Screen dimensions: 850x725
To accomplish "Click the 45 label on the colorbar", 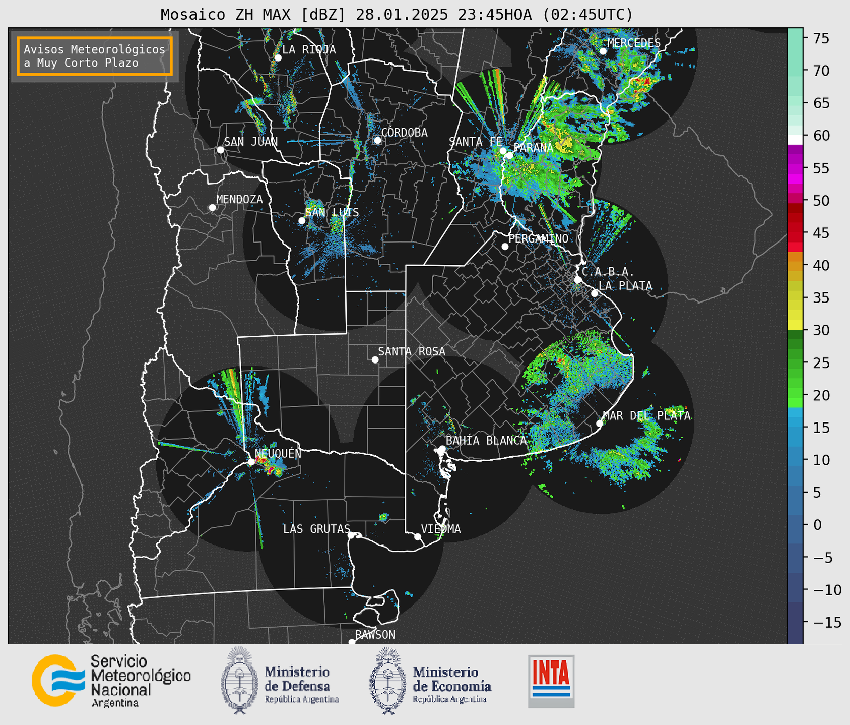I will (821, 233).
